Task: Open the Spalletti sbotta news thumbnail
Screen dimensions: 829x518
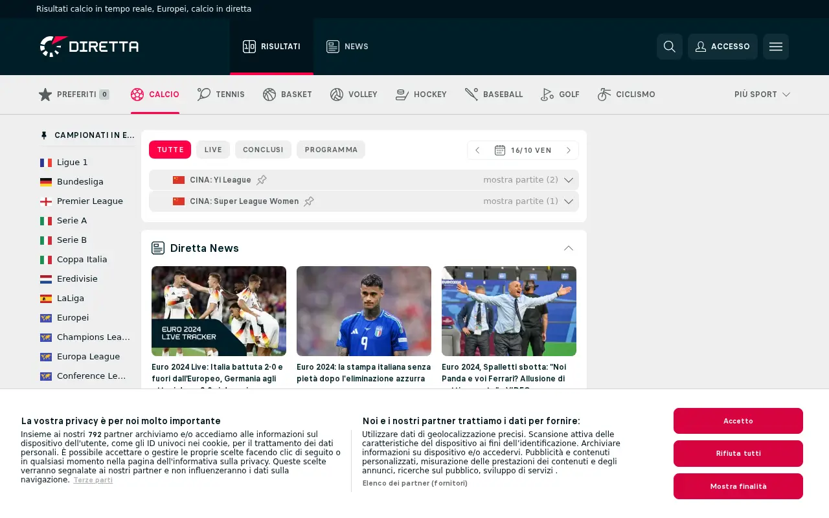Action: coord(509,311)
